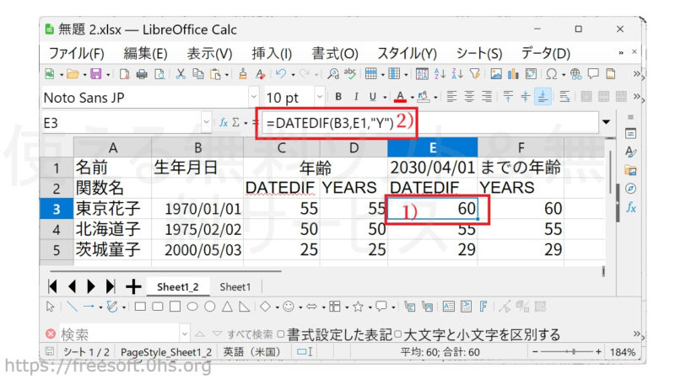
Task: Switch to the Sheet1 tab
Action: (235, 287)
